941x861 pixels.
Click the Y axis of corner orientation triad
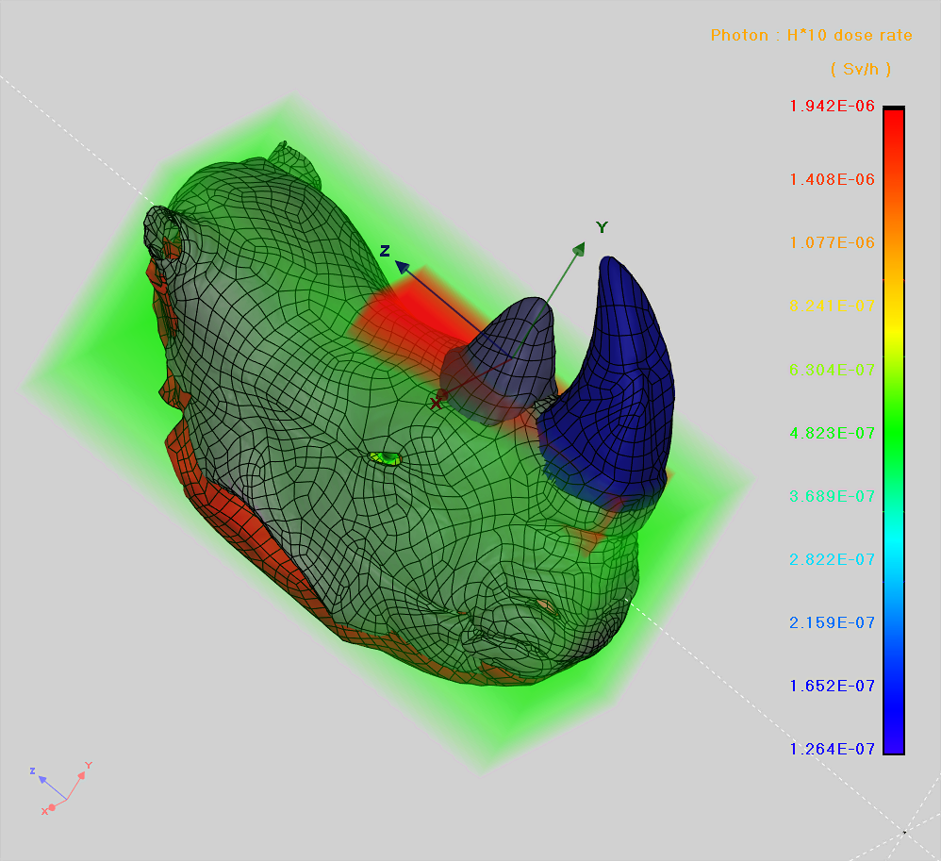pyautogui.click(x=88, y=766)
